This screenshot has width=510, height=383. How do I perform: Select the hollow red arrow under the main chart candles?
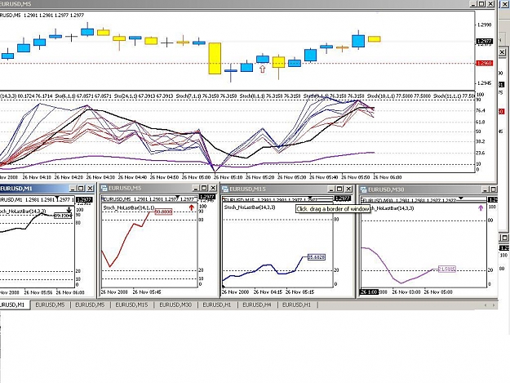(263, 69)
